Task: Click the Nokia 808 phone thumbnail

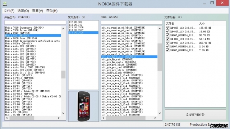Action: 83,106
